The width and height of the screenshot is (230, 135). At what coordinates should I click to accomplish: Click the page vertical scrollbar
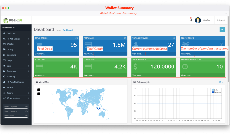(229, 49)
